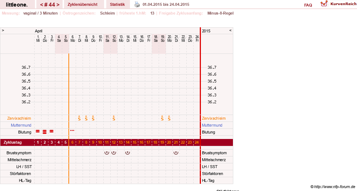Click cervical mucus symbol on April 9

[93, 118]
